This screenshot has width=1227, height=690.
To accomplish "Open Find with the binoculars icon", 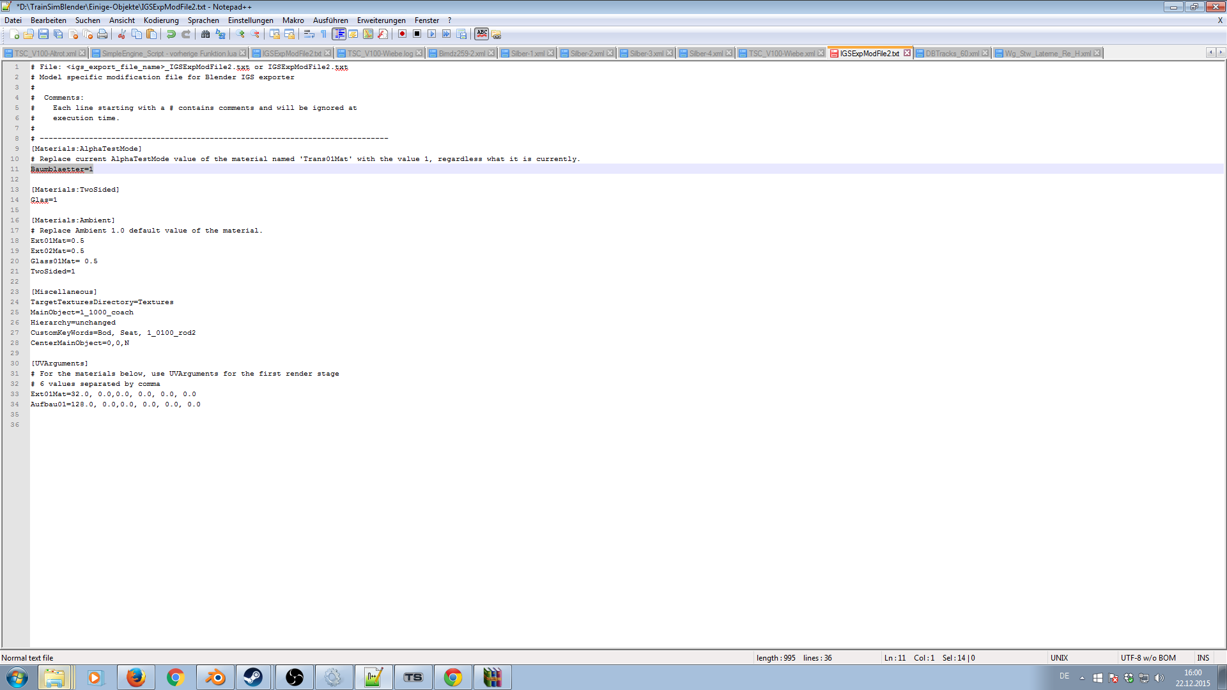I will click(x=205, y=34).
